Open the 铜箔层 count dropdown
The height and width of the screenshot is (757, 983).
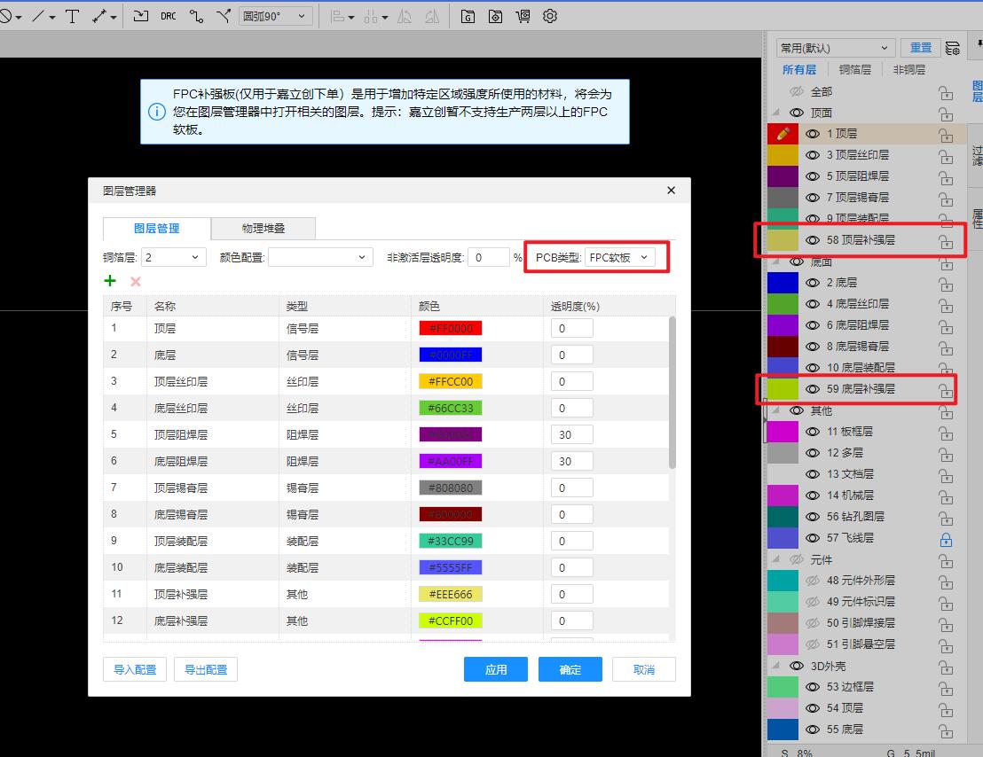pyautogui.click(x=174, y=257)
